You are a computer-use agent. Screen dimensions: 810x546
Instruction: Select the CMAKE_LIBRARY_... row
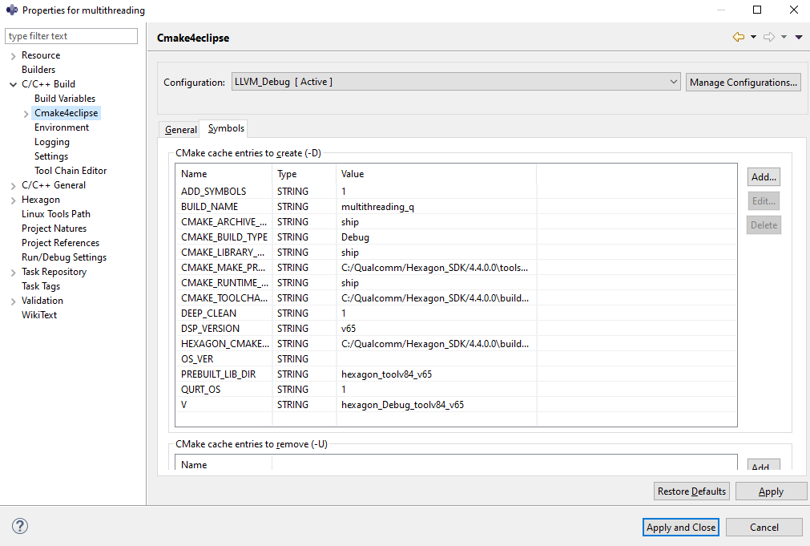click(x=456, y=253)
